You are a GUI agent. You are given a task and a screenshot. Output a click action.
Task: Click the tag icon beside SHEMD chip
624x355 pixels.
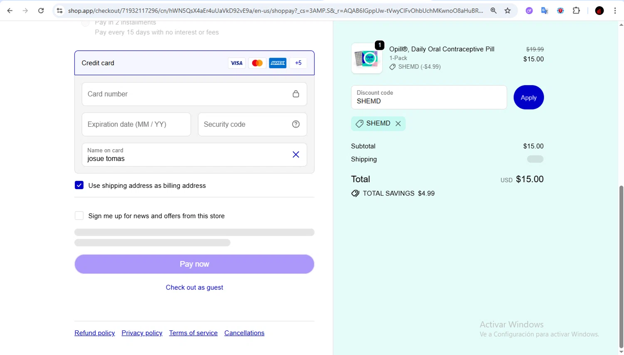(x=359, y=123)
